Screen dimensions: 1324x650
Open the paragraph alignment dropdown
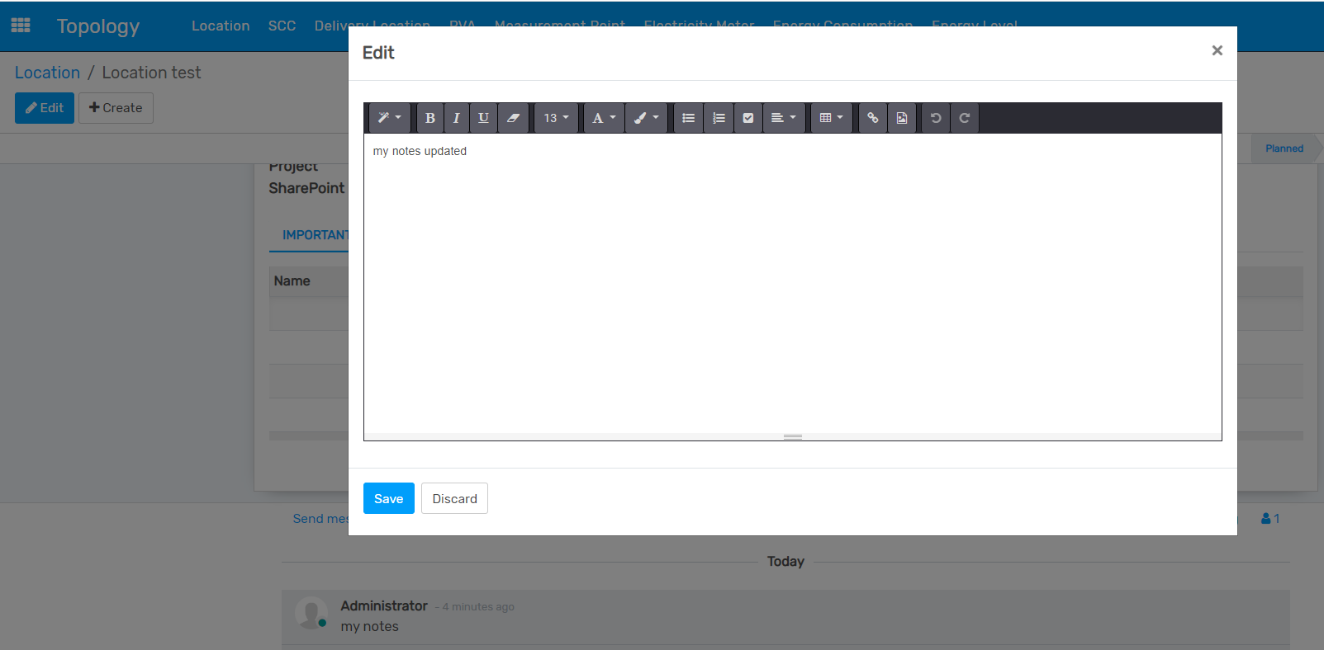point(783,118)
